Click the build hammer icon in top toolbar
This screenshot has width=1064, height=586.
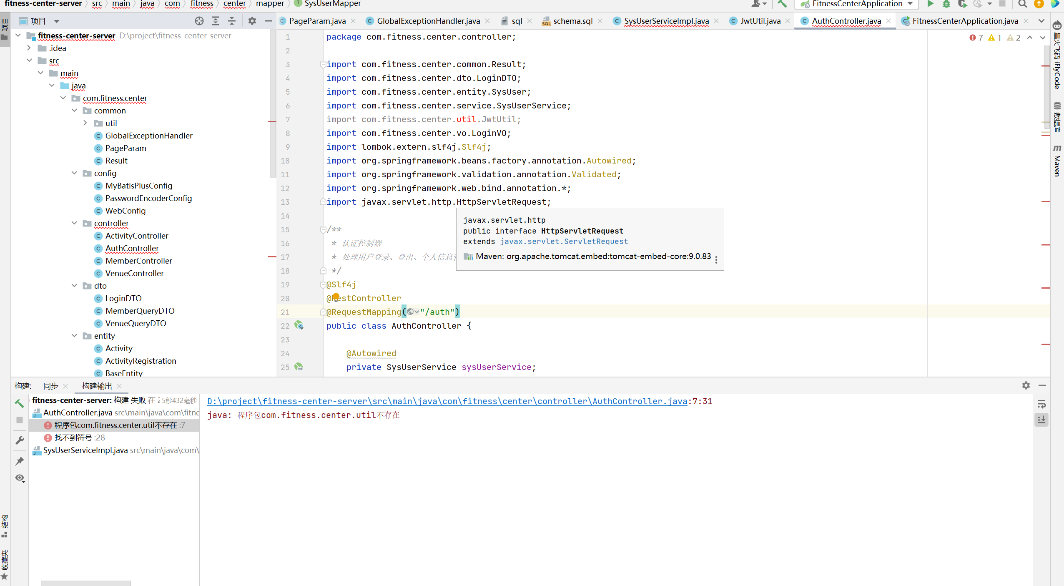[x=782, y=4]
